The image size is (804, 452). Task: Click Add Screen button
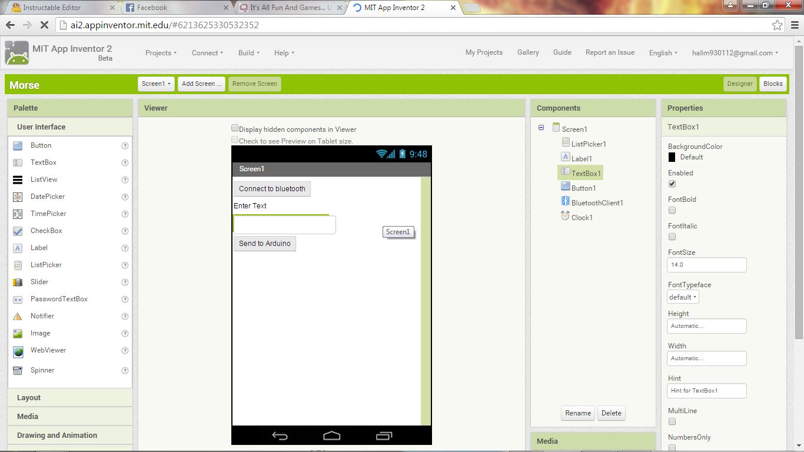tap(201, 84)
